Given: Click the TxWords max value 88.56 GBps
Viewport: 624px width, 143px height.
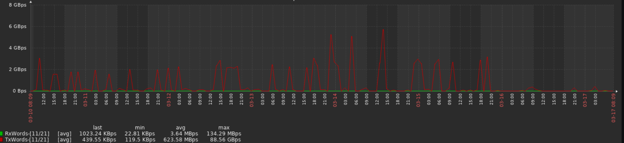Looking at the screenshot, I should (225, 140).
